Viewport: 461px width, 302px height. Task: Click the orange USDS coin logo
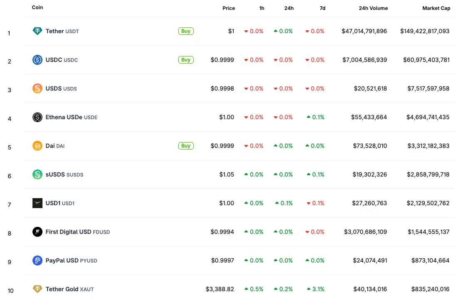37,88
